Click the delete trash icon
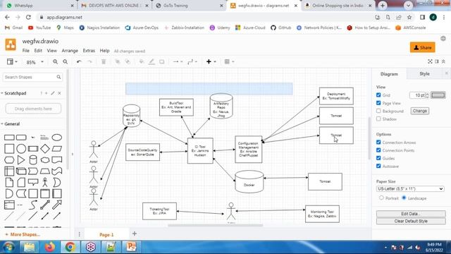 point(104,61)
